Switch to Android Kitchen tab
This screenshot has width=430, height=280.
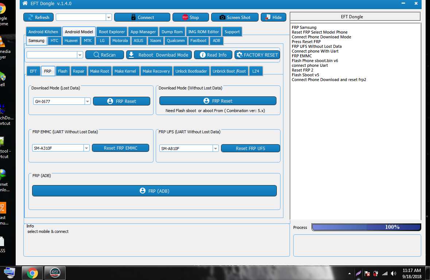click(x=43, y=31)
